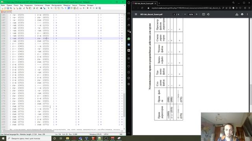Click the search icon in browser title bar
The image size is (252, 141).
tap(233, 3)
